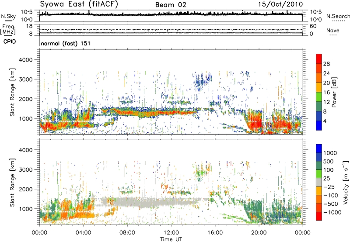This screenshot has height=242, width=350.
Task: Click the blue bottom of the Power colorbar
Action: pyautogui.click(x=319, y=125)
